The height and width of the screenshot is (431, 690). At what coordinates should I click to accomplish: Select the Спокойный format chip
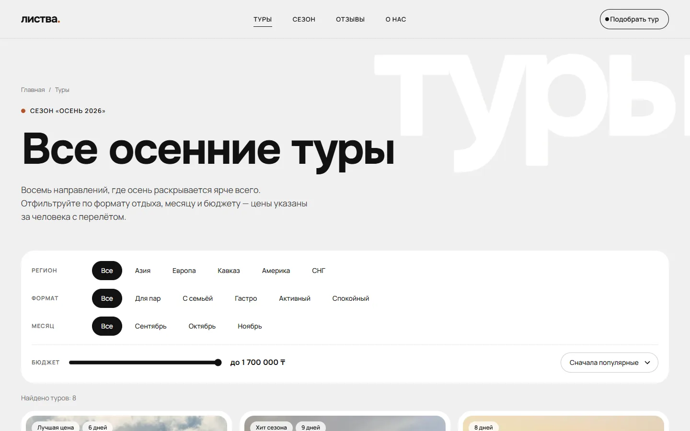pos(351,298)
